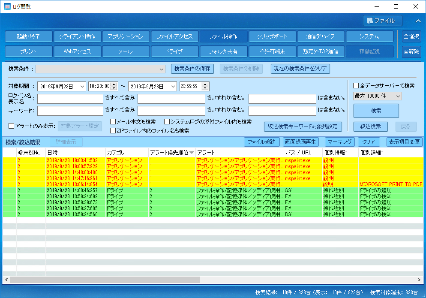Toggle the プリント log category
Viewport: 426px width, 298px height.
(x=29, y=51)
